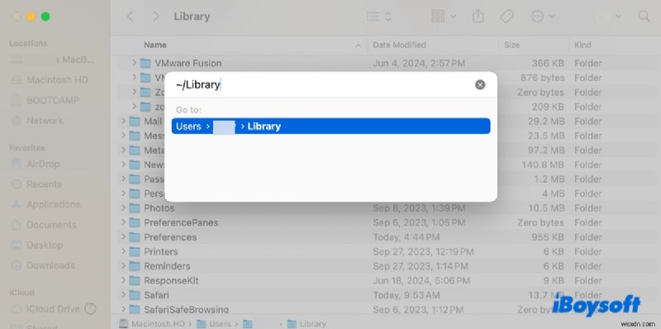Select the Photos folder icon
The height and width of the screenshot is (329, 661).
pos(135,208)
